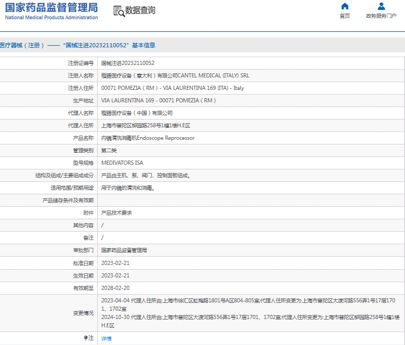Click the 其他内容 row label
This screenshot has width=405, height=345.
coord(83,225)
